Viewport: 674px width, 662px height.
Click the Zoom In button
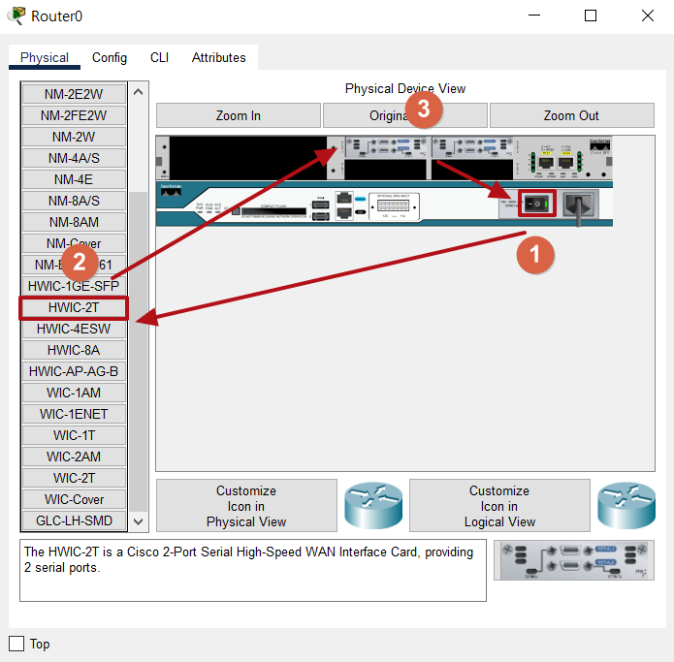239,115
